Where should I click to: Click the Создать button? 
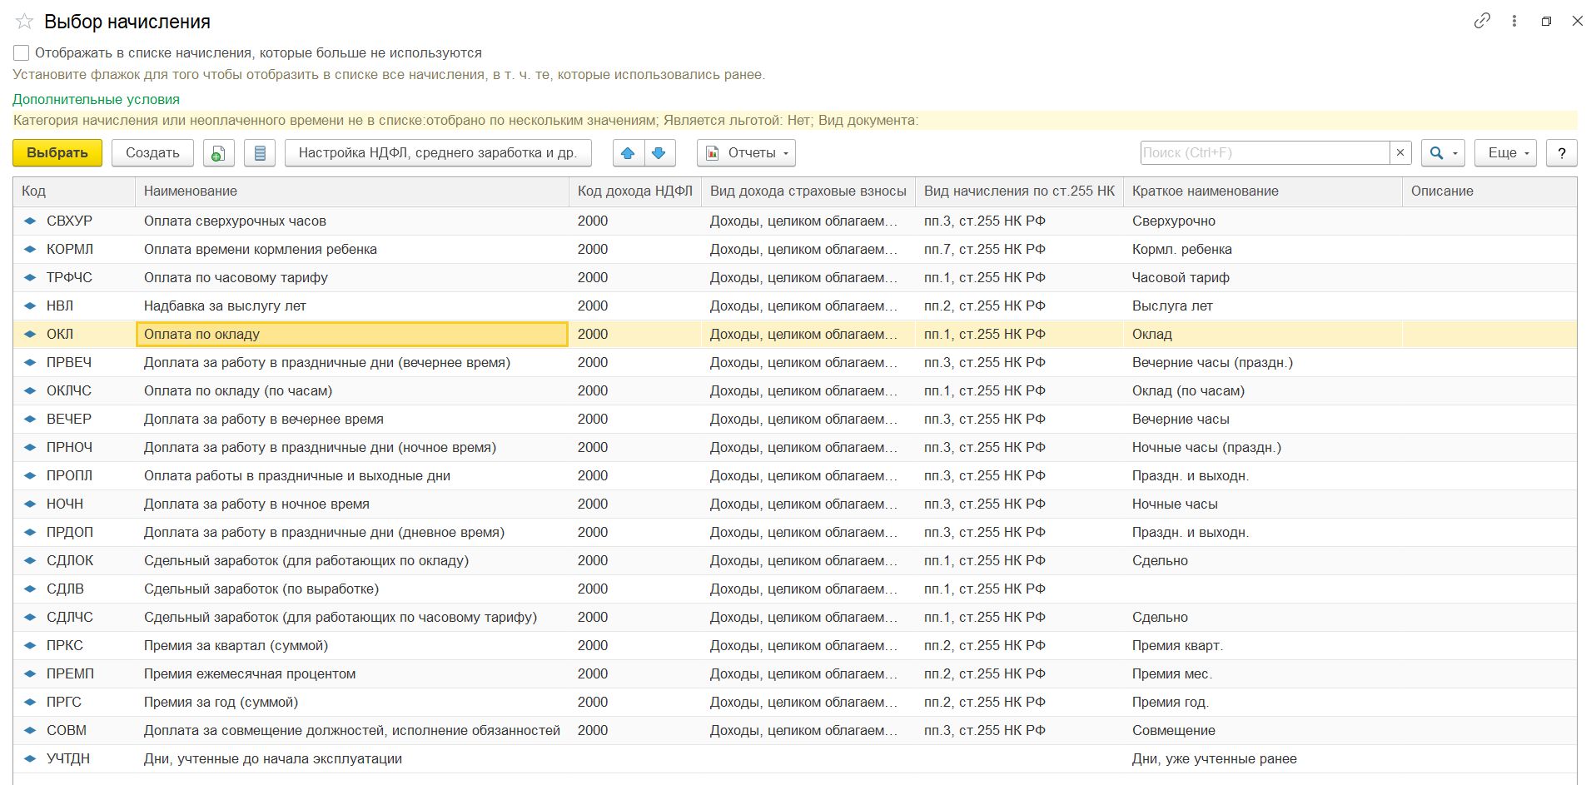click(152, 153)
